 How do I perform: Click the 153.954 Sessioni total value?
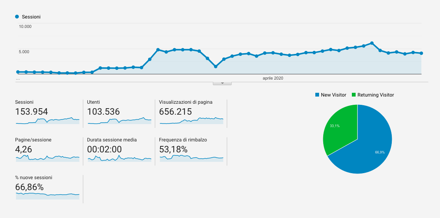pos(32,112)
